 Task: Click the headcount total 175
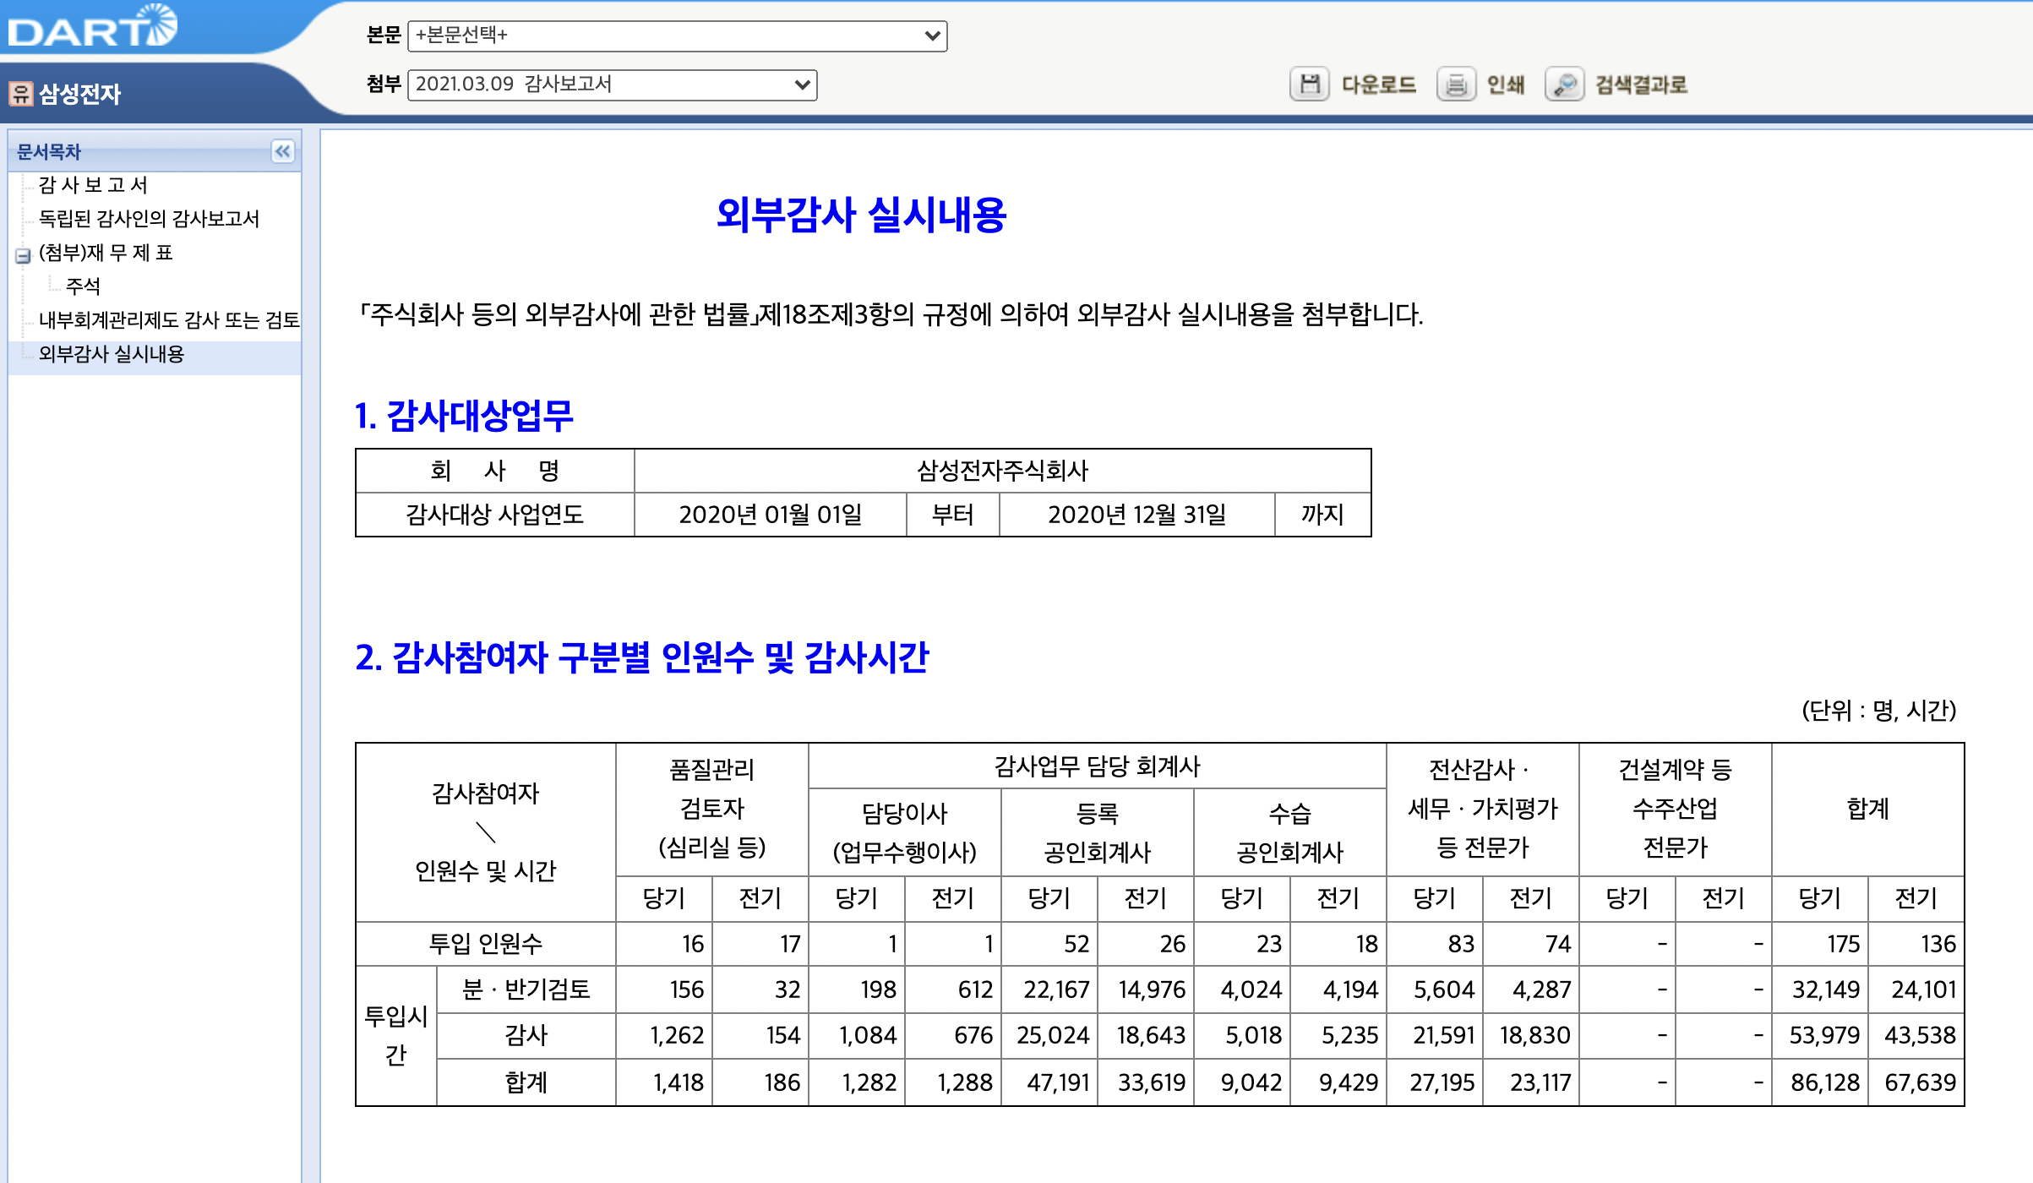click(1843, 944)
